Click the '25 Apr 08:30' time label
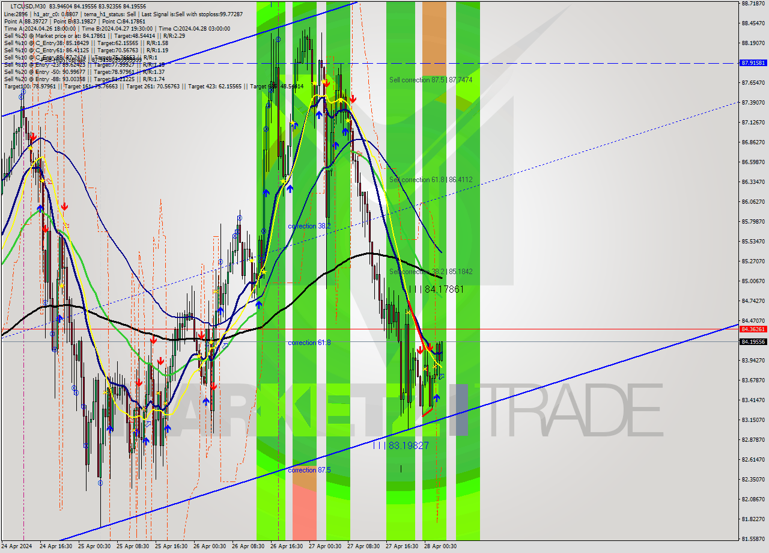This screenshot has width=769, height=553. pos(133,546)
